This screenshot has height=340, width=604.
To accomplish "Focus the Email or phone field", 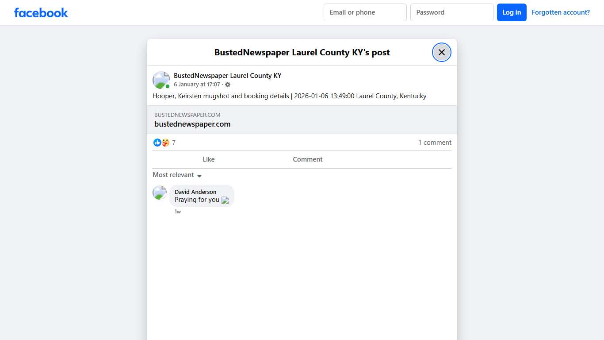I will point(365,12).
